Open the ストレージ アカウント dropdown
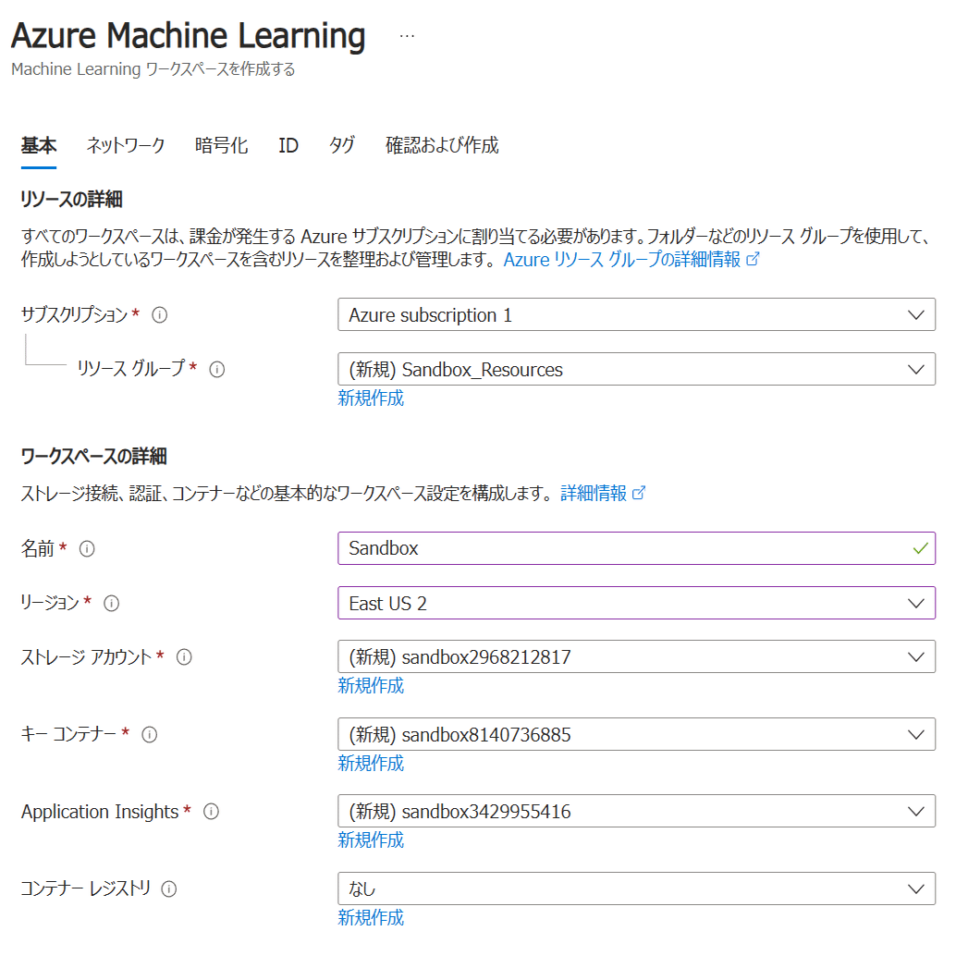The height and width of the screenshot is (968, 968). (x=636, y=656)
